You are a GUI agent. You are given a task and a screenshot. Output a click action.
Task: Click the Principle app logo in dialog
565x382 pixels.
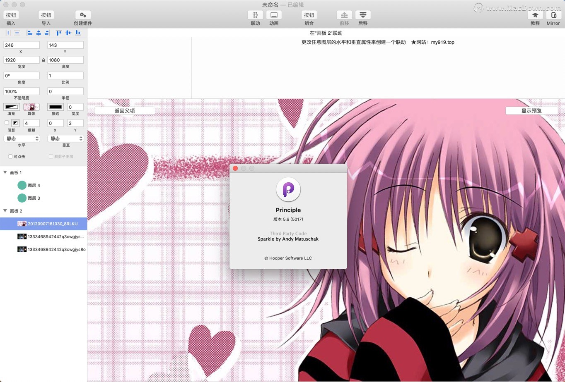coord(288,189)
